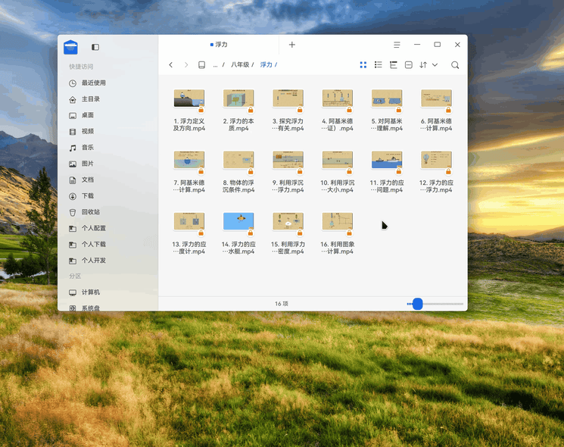Click the music note icon beside 音乐

click(73, 148)
